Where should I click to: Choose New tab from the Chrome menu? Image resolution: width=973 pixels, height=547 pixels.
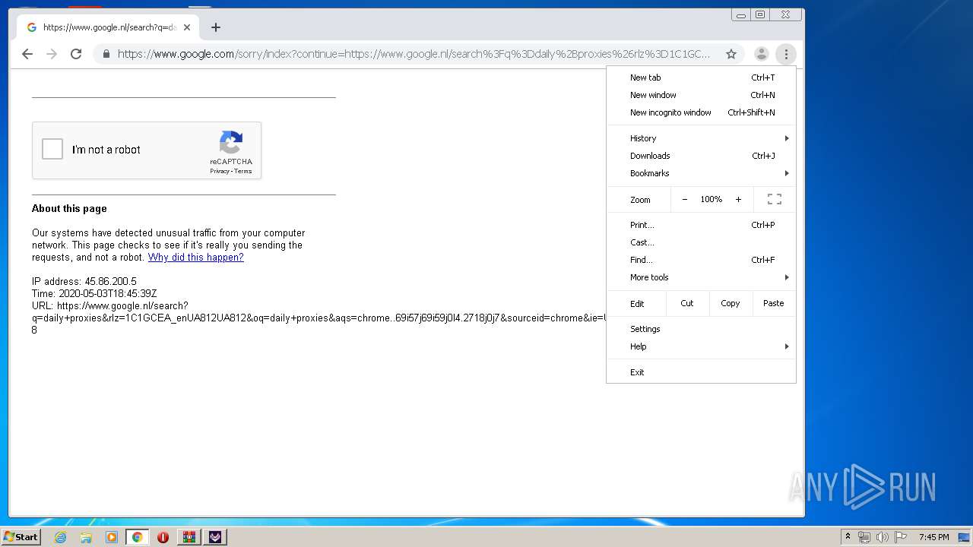tap(701, 77)
